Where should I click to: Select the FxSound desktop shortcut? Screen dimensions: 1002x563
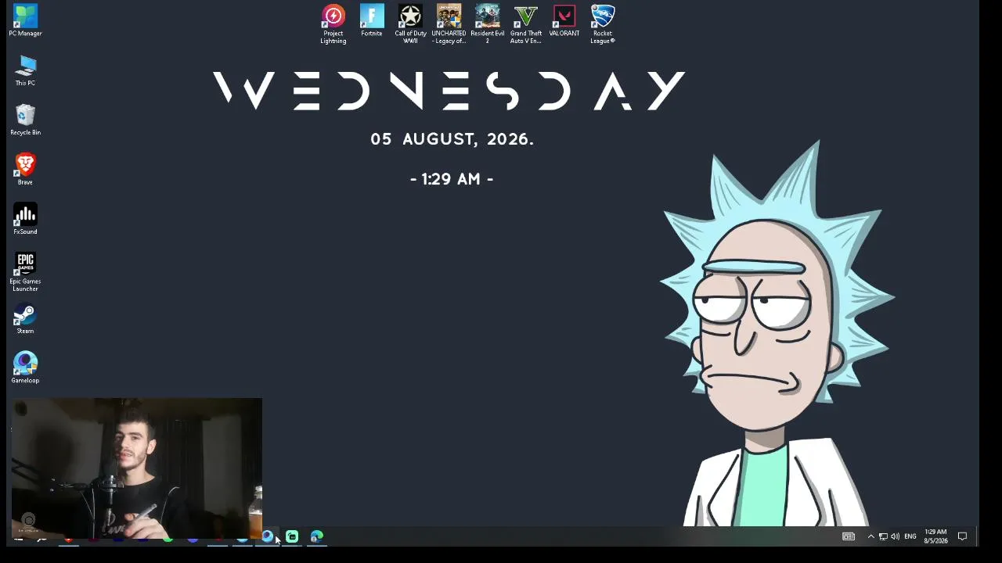pyautogui.click(x=25, y=220)
